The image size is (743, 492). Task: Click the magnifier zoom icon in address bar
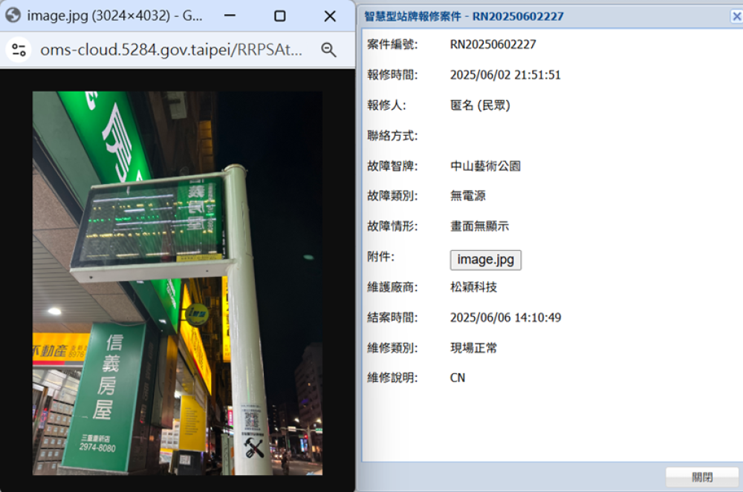(x=328, y=50)
